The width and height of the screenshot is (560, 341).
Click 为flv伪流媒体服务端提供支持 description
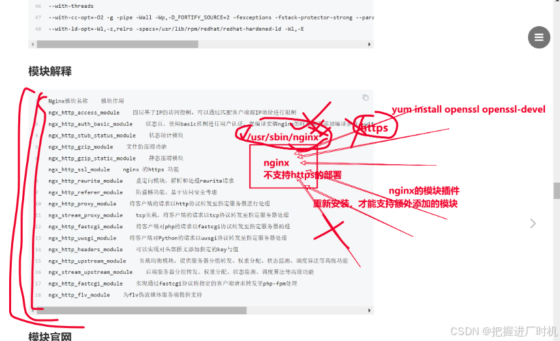click(163, 295)
